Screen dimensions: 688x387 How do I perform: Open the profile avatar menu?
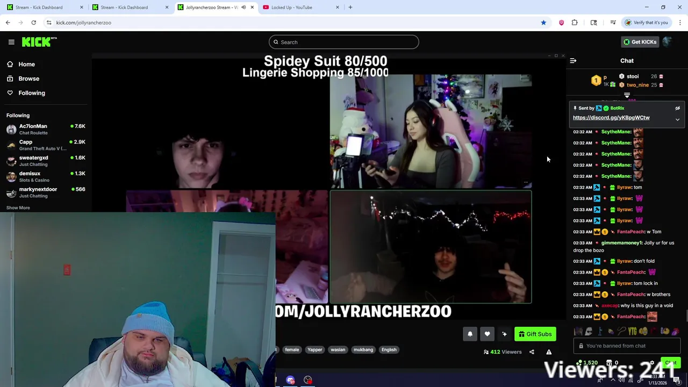click(x=668, y=42)
